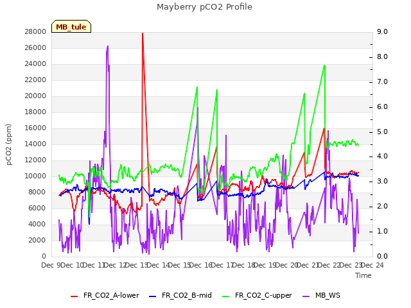Click the Mayberry pCO2 Profile title
This screenshot has width=411, height=308.
204,7
